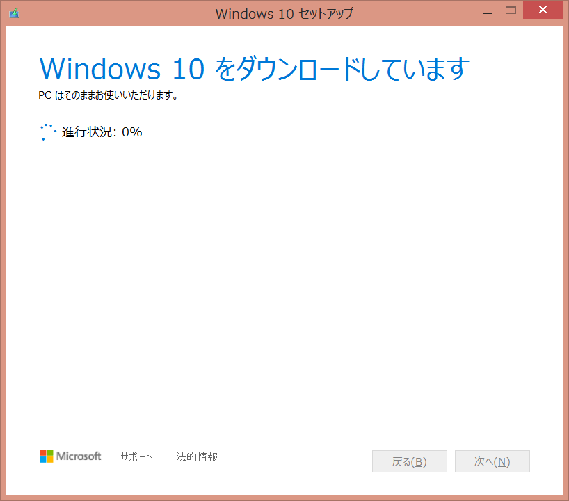The width and height of the screenshot is (569, 501).
Task: Click the window title Windows 10 セットアップ
Action: [284, 14]
